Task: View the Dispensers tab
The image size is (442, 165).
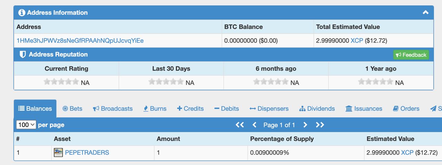Action: coord(269,108)
